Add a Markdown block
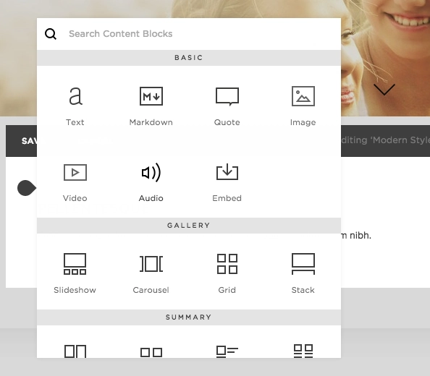430x376 pixels. (151, 106)
